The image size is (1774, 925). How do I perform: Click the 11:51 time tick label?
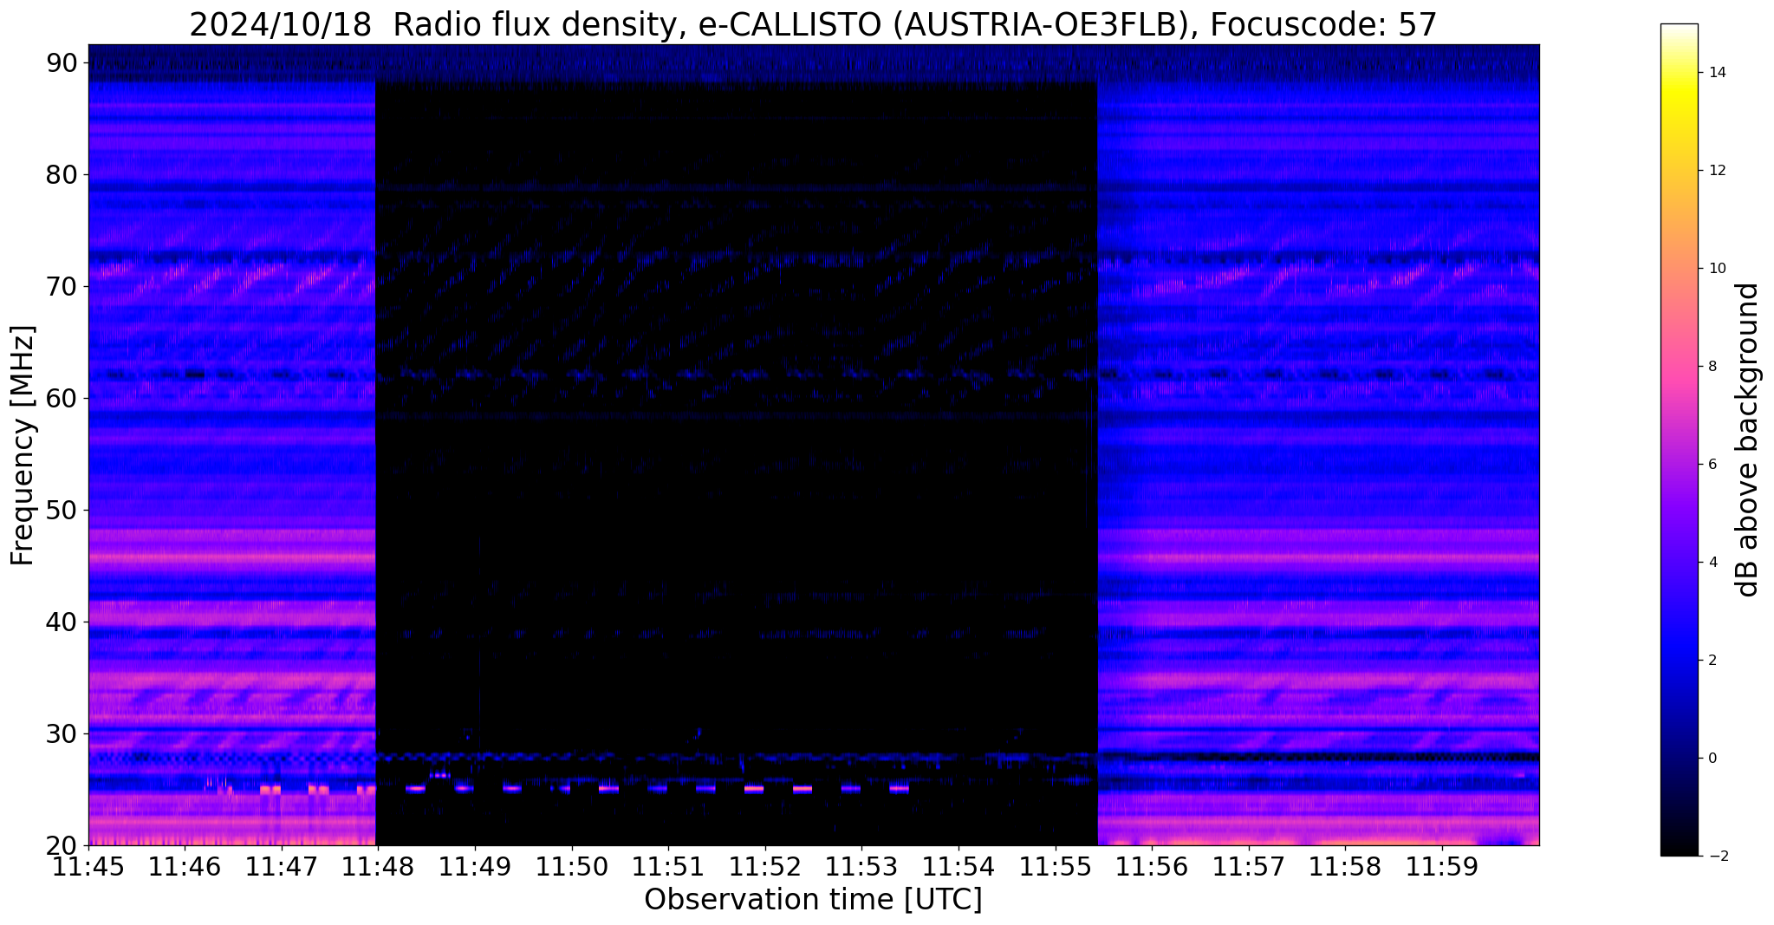tap(668, 867)
